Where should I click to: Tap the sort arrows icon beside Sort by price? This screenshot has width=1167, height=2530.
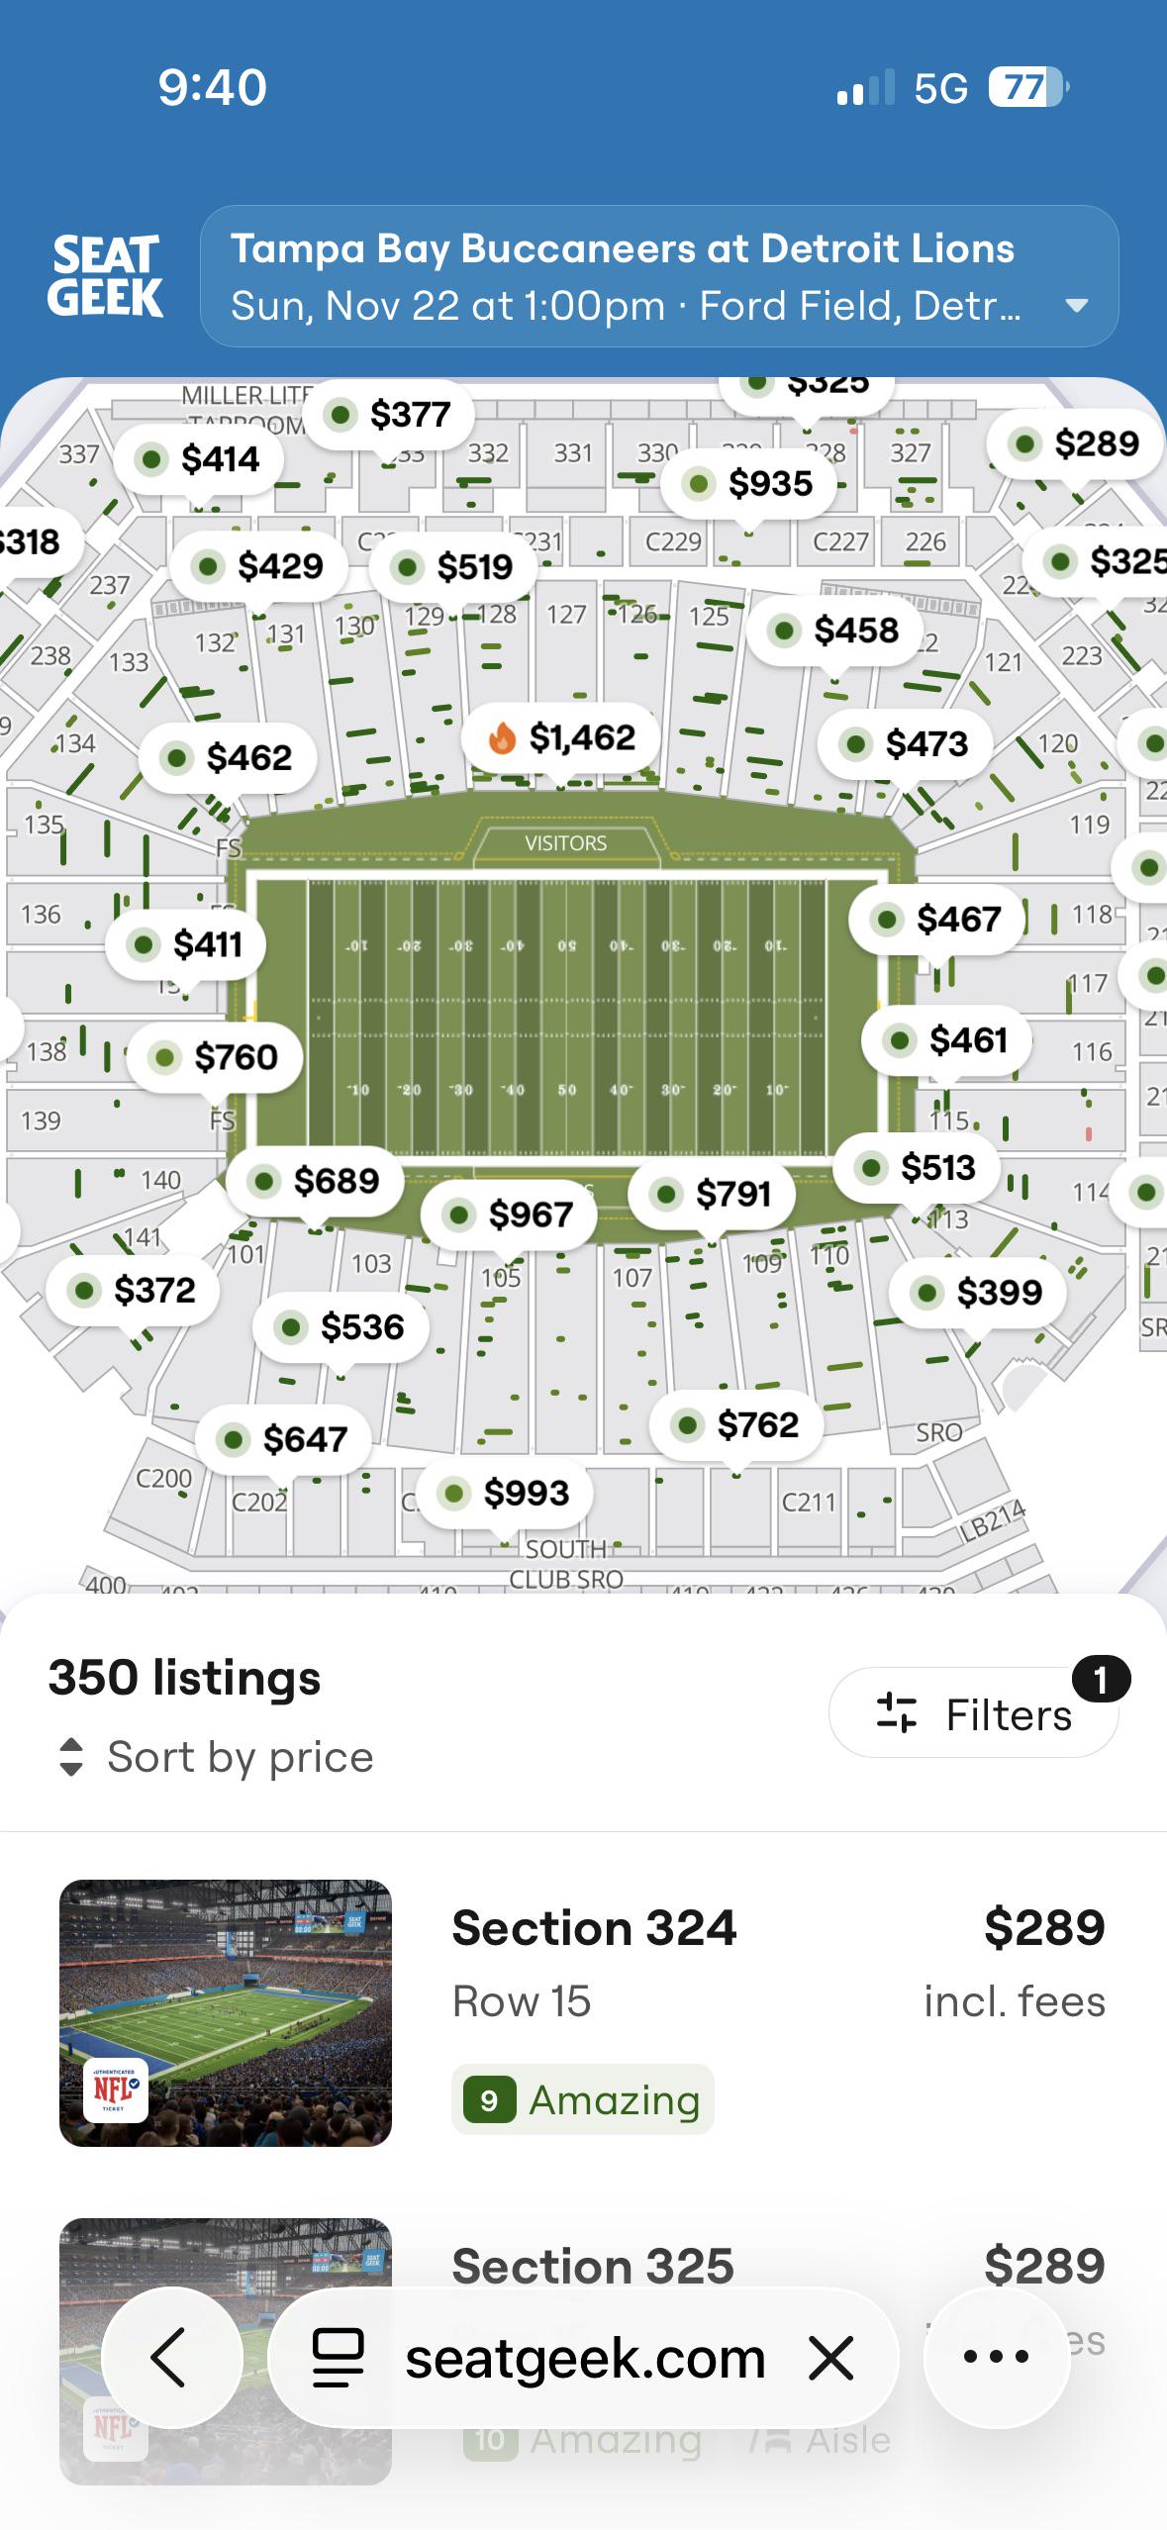(71, 1757)
